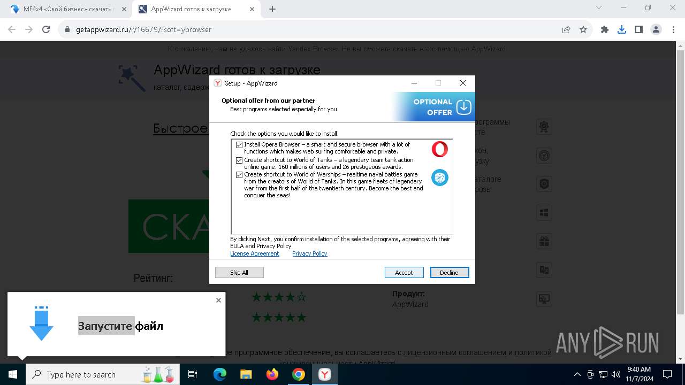Toggle the Chrome side panel

click(x=639, y=29)
